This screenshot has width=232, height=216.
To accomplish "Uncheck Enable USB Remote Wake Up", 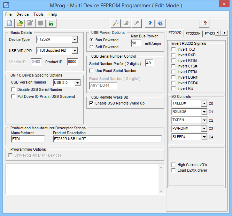I will coord(91,103).
